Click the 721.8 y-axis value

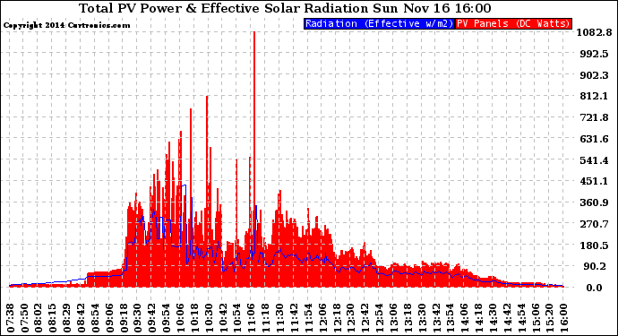(x=594, y=117)
